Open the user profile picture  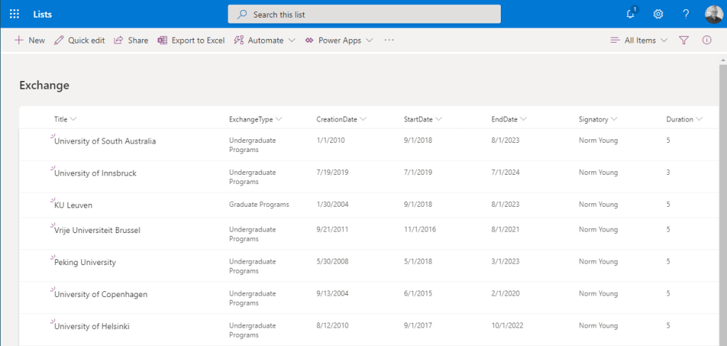tap(713, 14)
